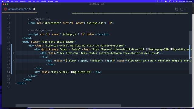
Task: Click the Wi-Fi status icon
Action: (158, 1)
